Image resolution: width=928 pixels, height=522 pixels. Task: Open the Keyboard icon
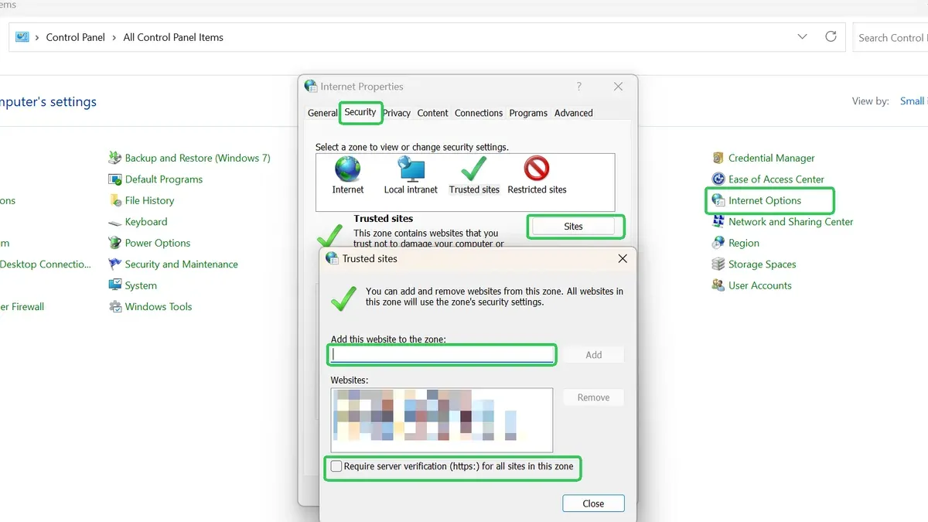tap(115, 222)
